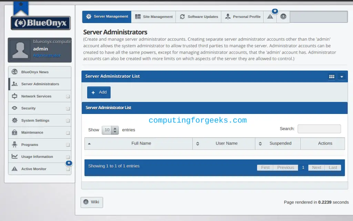Go to First page

coord(265,168)
